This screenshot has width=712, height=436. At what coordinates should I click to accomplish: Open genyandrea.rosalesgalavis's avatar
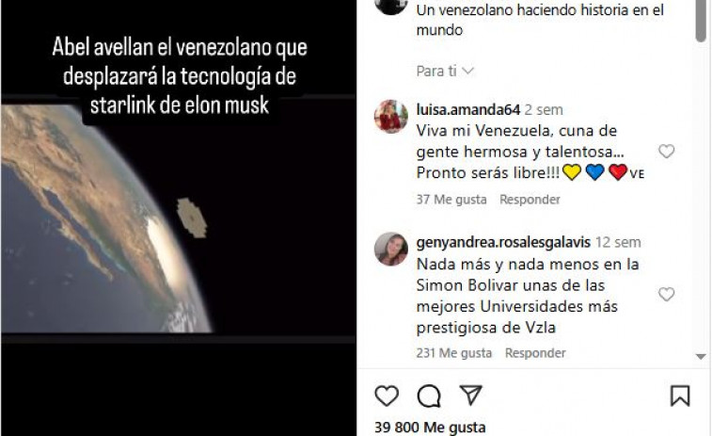point(391,249)
